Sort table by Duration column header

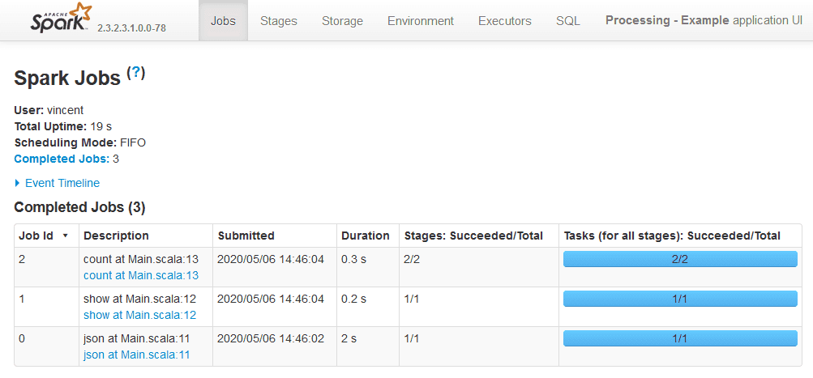[x=365, y=236]
